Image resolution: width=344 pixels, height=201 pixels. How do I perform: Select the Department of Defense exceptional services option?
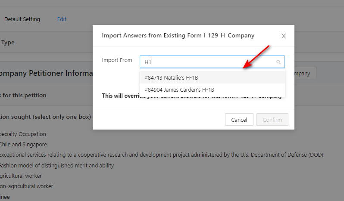160,155
